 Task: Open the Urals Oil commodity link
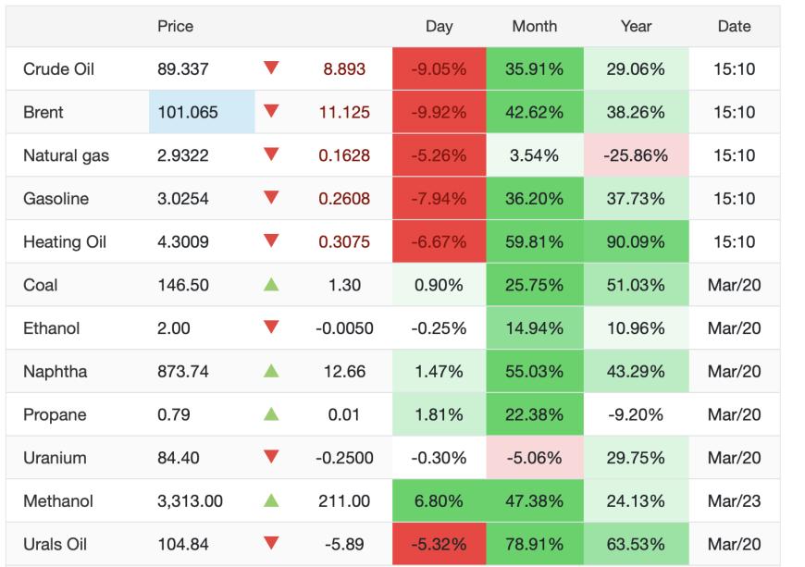(x=55, y=544)
